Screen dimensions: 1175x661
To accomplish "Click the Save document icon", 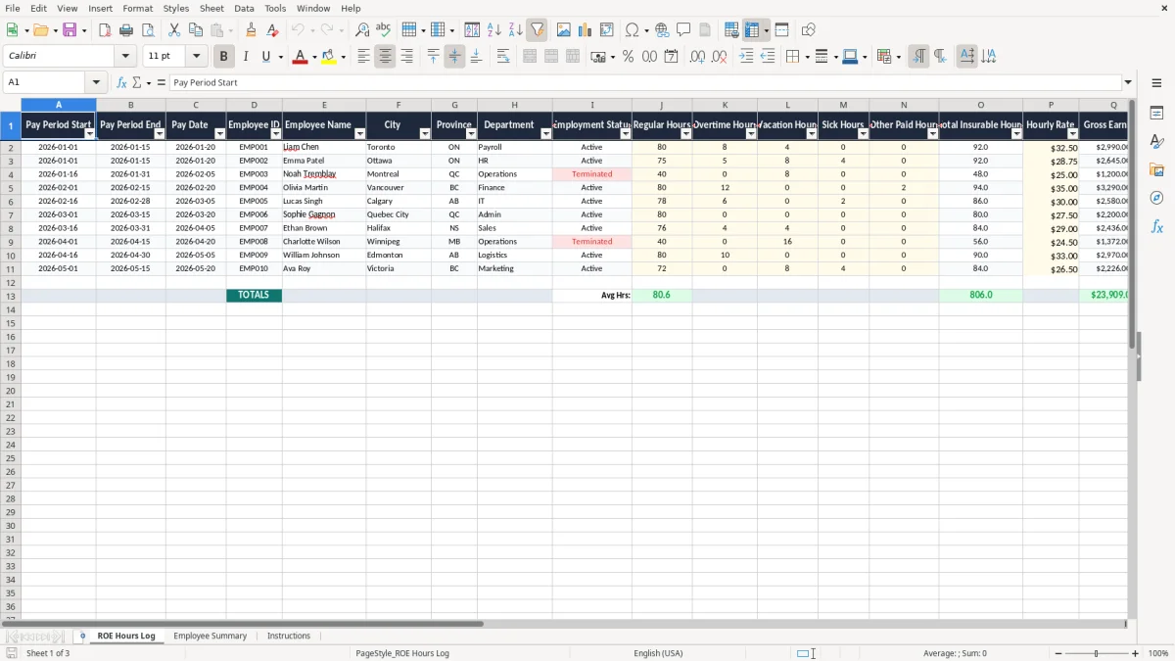I will pos(70,30).
